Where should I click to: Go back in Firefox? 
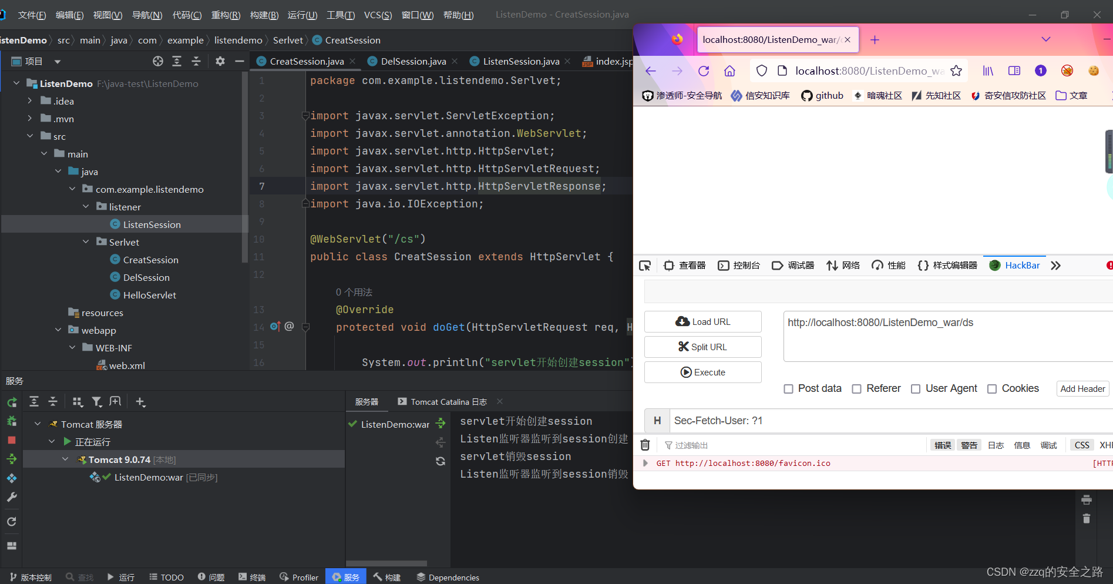[x=651, y=71]
